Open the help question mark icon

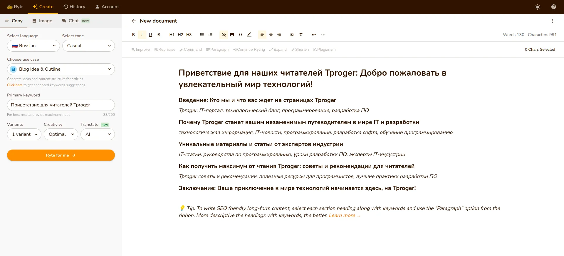(x=553, y=7)
